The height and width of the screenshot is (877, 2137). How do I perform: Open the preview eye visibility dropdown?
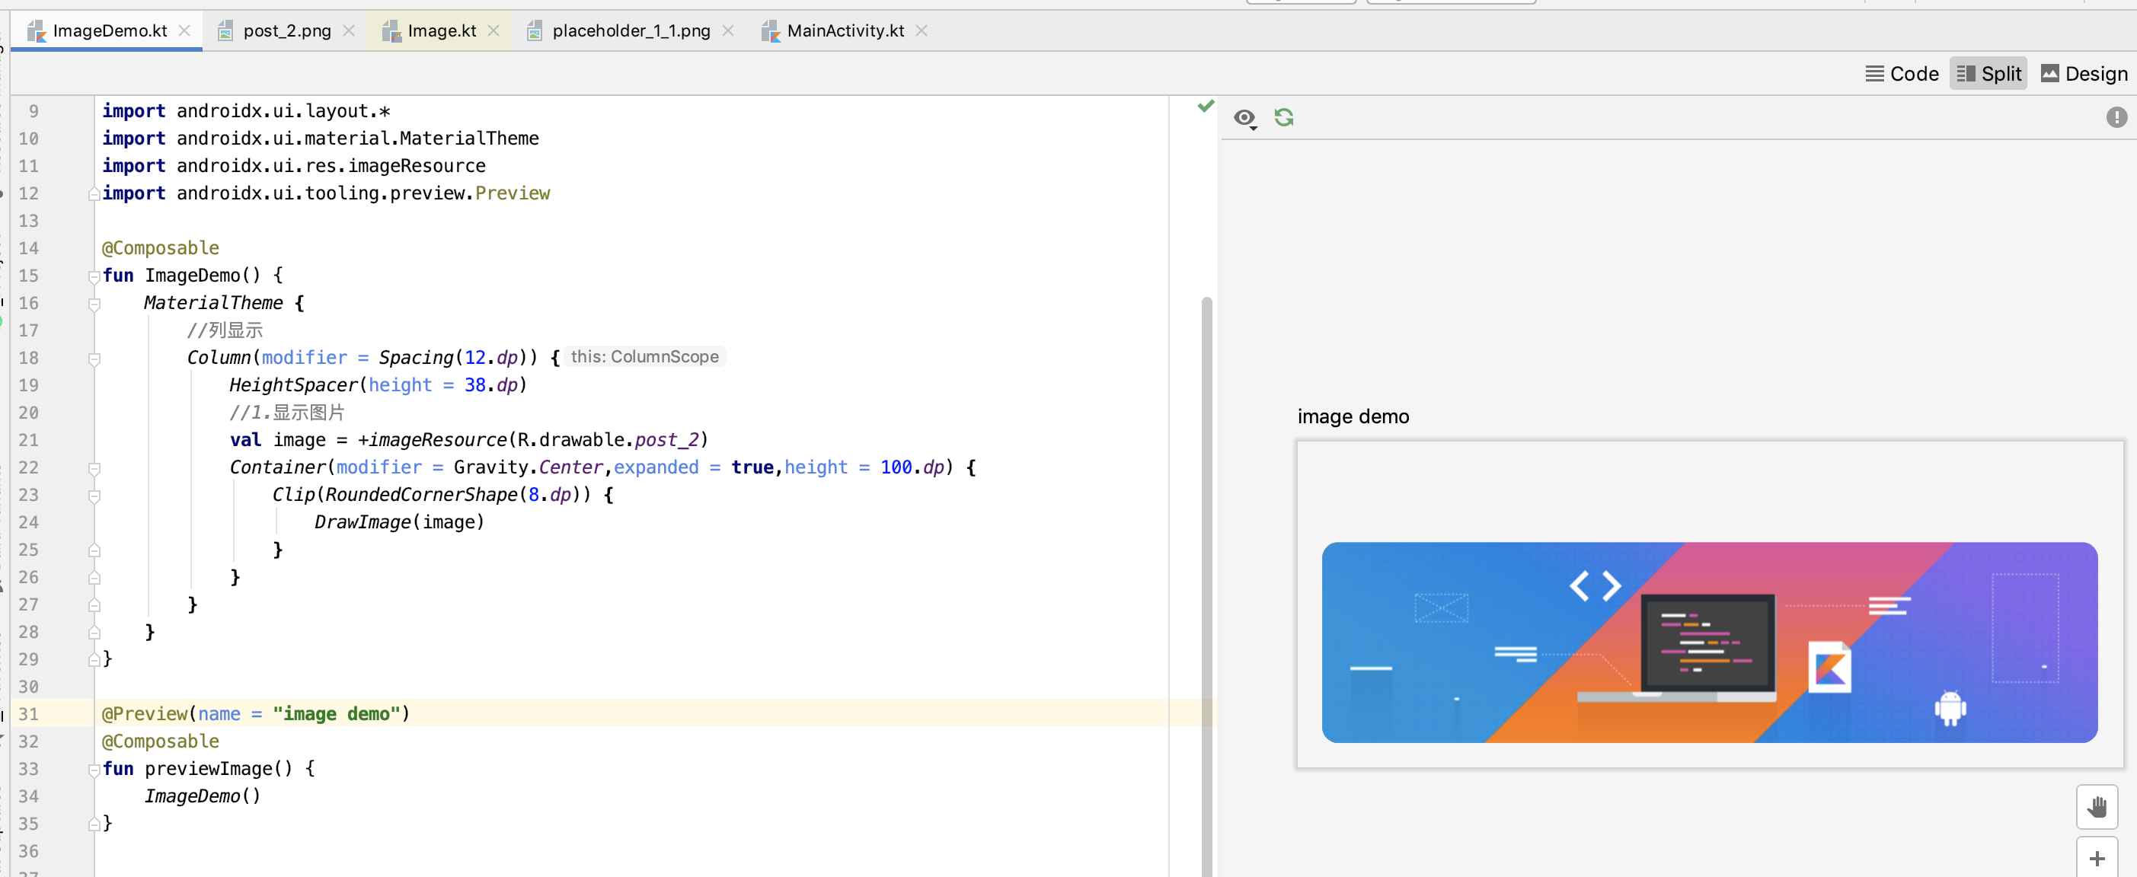click(1244, 119)
